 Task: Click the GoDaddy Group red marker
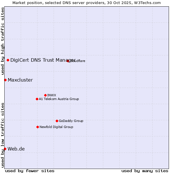57,121
